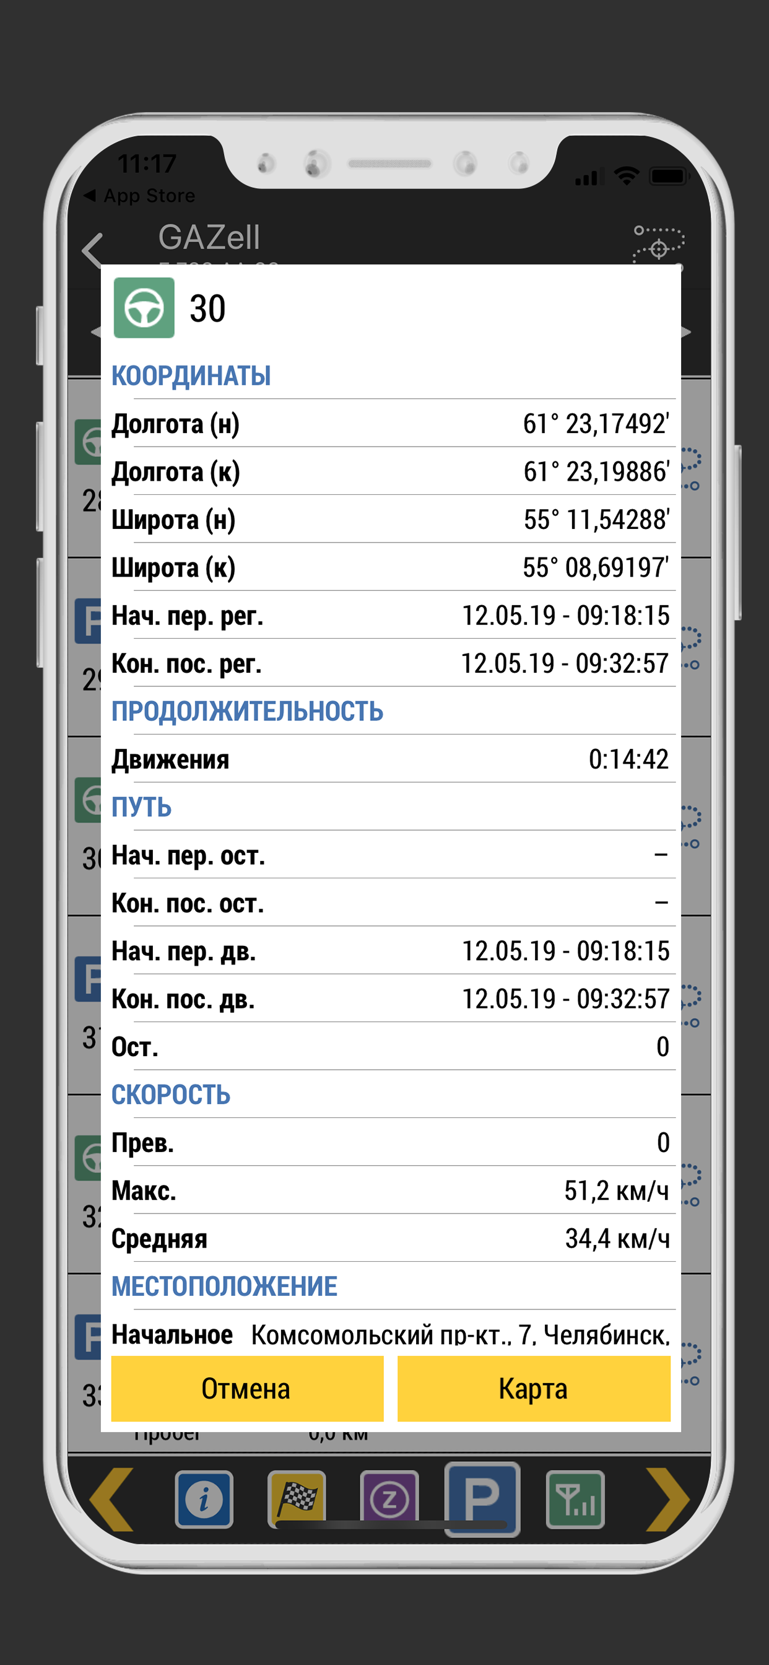The width and height of the screenshot is (769, 1665).
Task: Tap yellow right arrow in bottom toolbar
Action: [667, 1500]
